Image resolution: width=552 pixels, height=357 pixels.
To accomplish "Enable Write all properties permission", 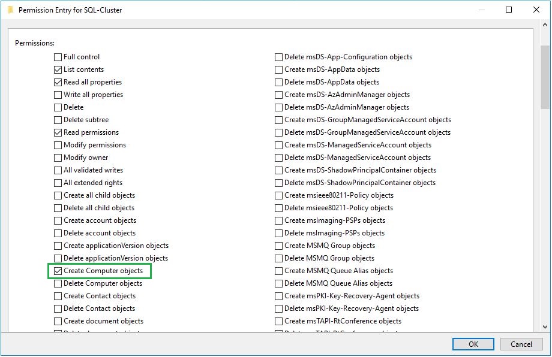I will tap(58, 95).
